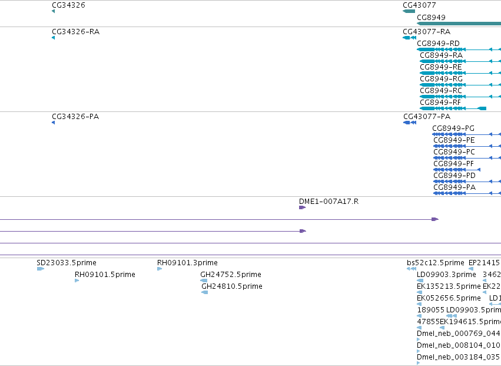
Task: Select the EK052656.5prime EST label
Action: [x=449, y=298]
